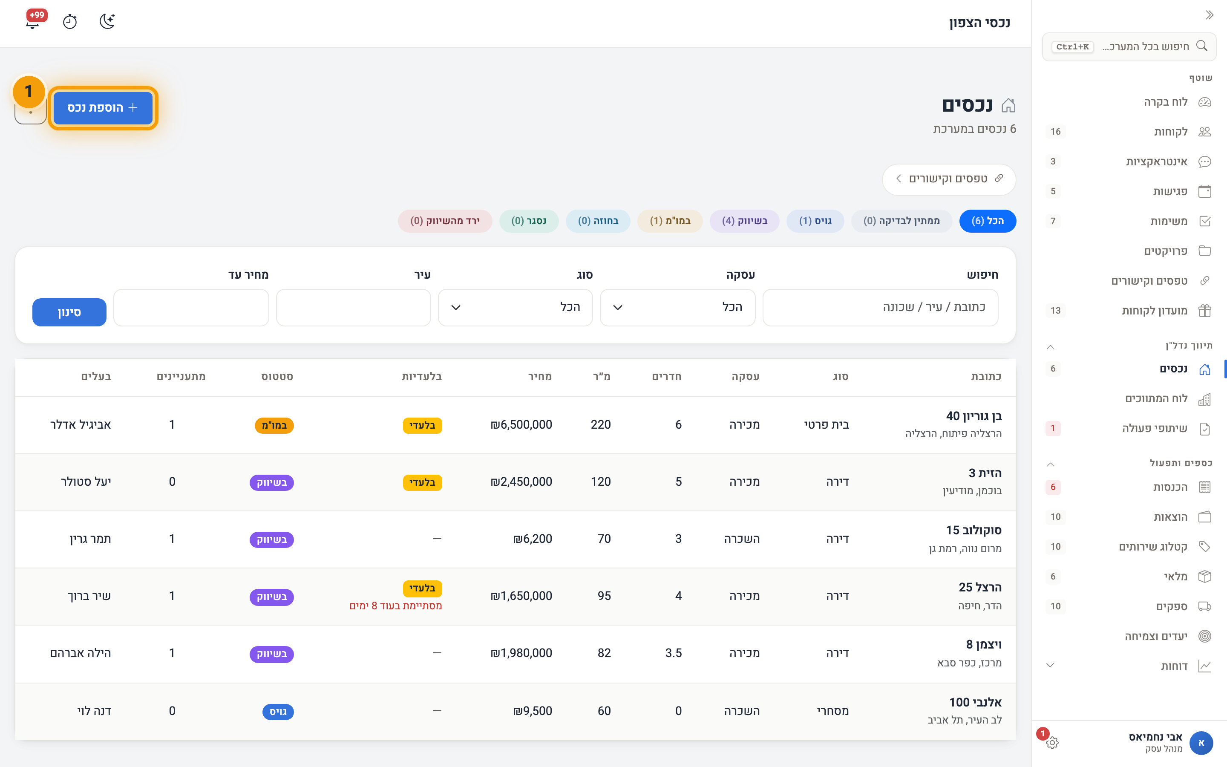
Task: Open לוח המתווכים brokers board in sidebar
Action: click(x=1129, y=399)
